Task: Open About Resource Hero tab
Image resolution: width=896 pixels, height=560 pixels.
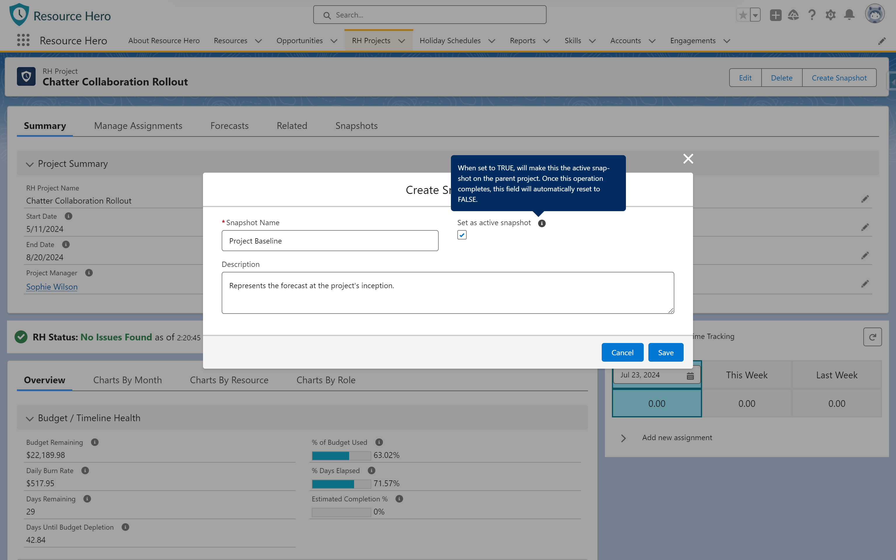Action: tap(164, 40)
